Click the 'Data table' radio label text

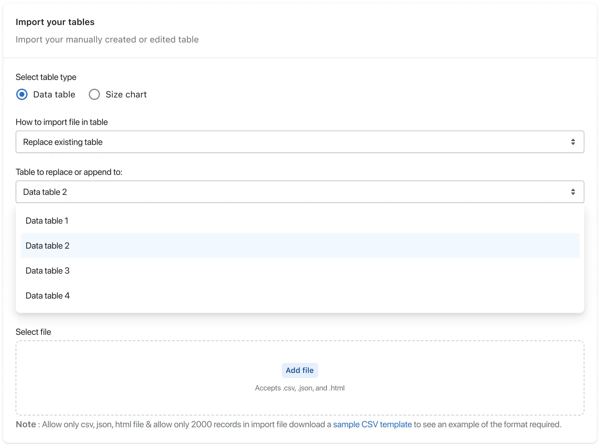pos(54,94)
